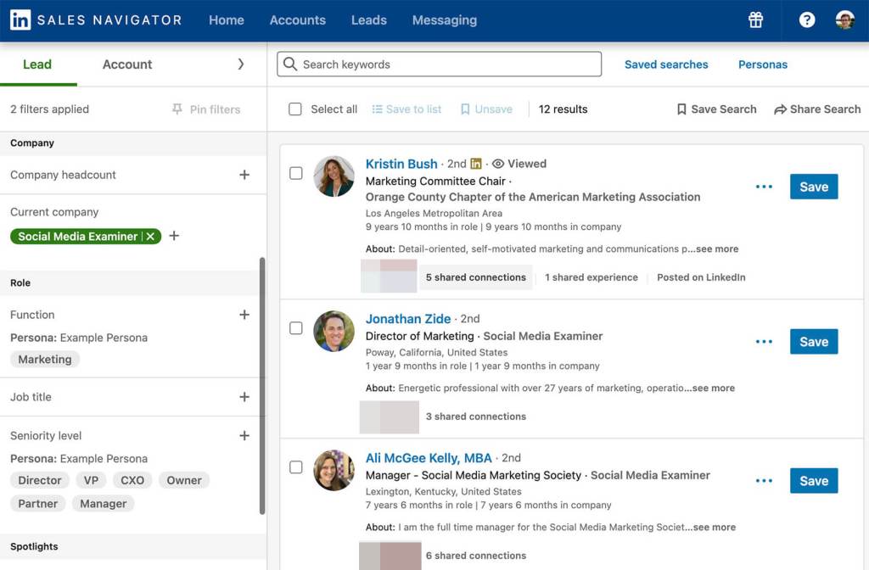Select the Ali McGee Kelly checkbox
869x570 pixels.
point(296,467)
